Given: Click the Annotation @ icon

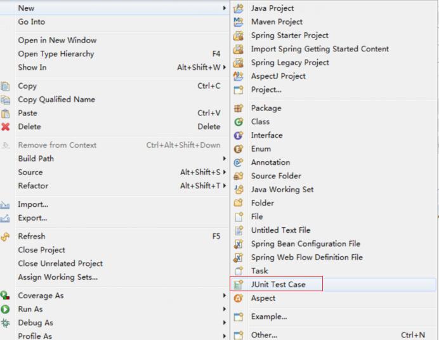Looking at the screenshot, I should [239, 162].
